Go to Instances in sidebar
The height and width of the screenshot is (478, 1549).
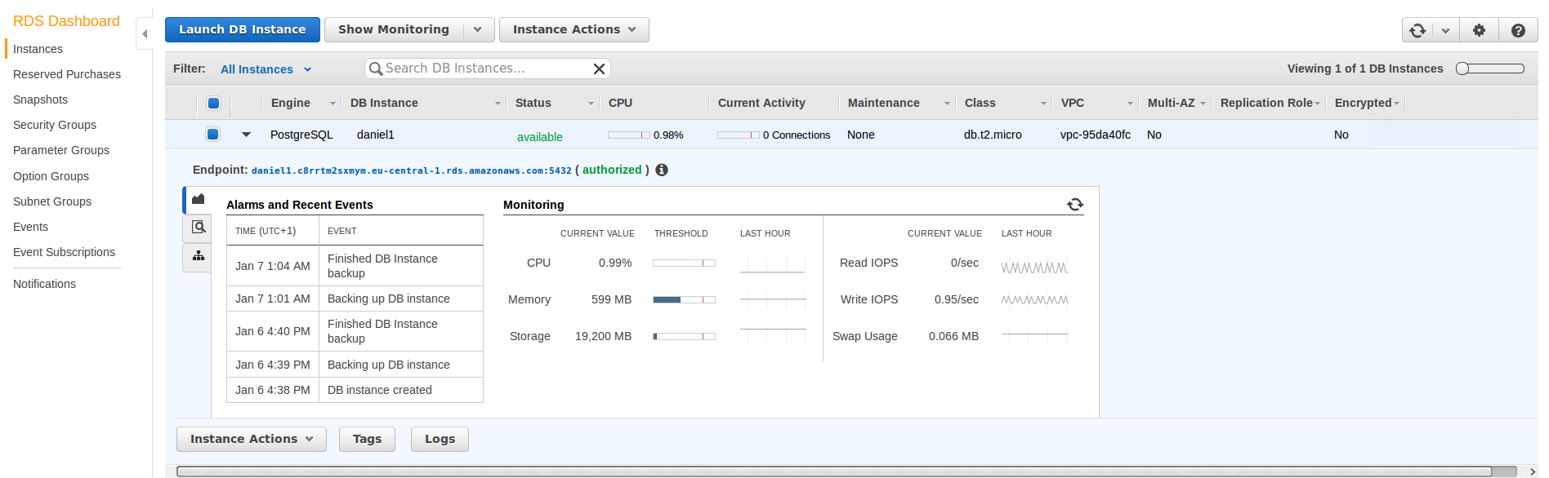(38, 49)
